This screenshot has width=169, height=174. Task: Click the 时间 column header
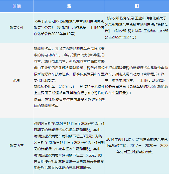[17, 6]
